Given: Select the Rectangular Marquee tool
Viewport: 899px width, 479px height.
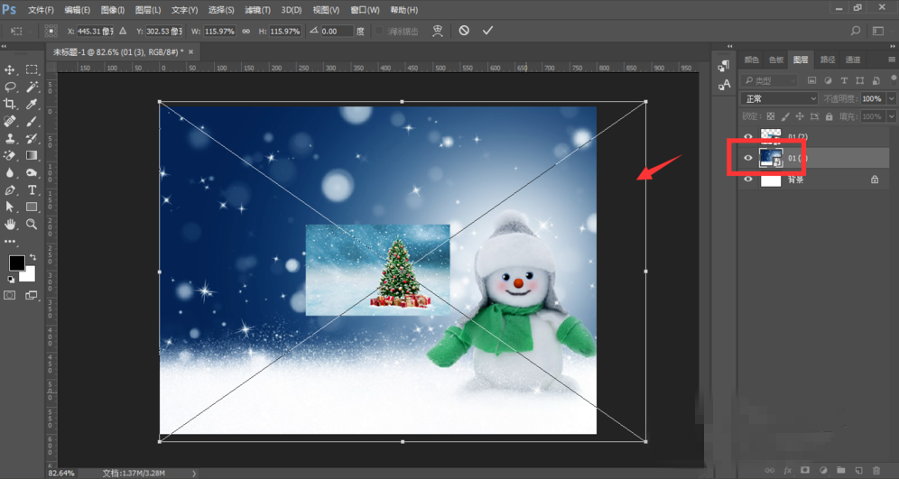Looking at the screenshot, I should pos(32,69).
